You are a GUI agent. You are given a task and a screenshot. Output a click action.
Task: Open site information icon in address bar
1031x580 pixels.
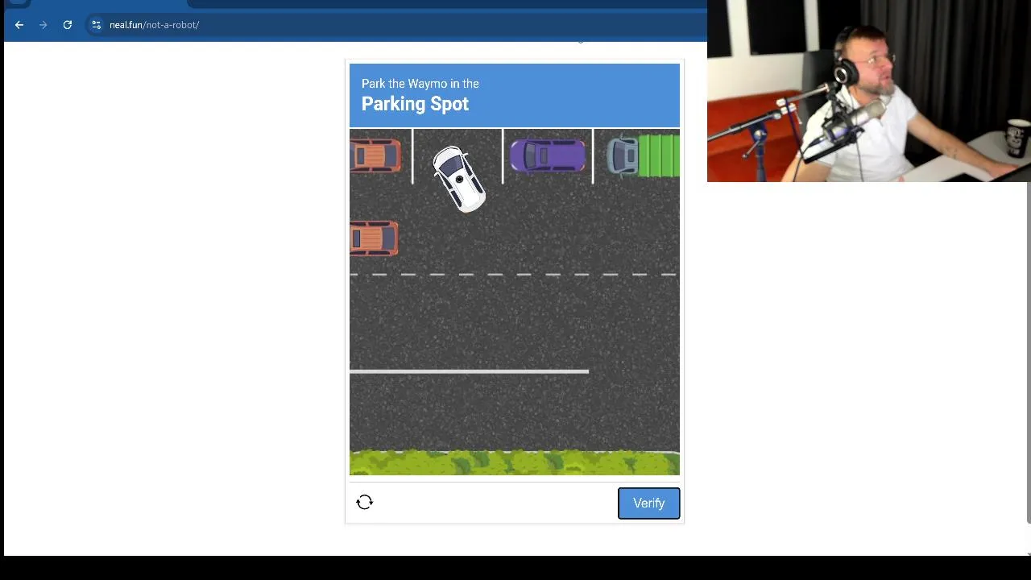97,25
